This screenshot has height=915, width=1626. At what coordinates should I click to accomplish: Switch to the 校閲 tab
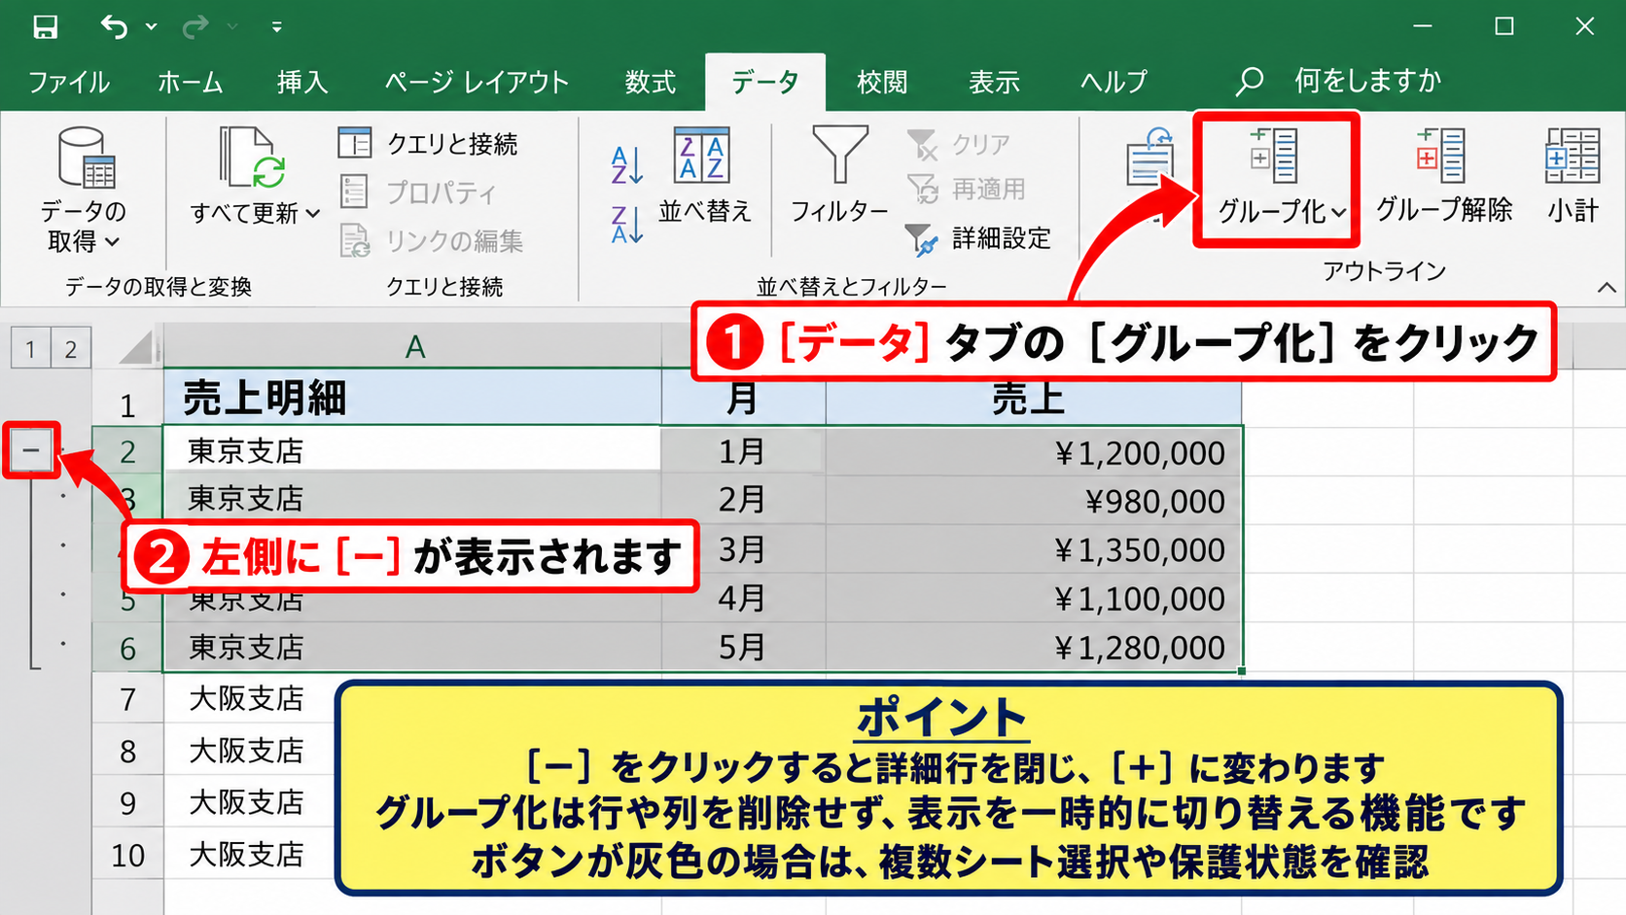(x=882, y=82)
